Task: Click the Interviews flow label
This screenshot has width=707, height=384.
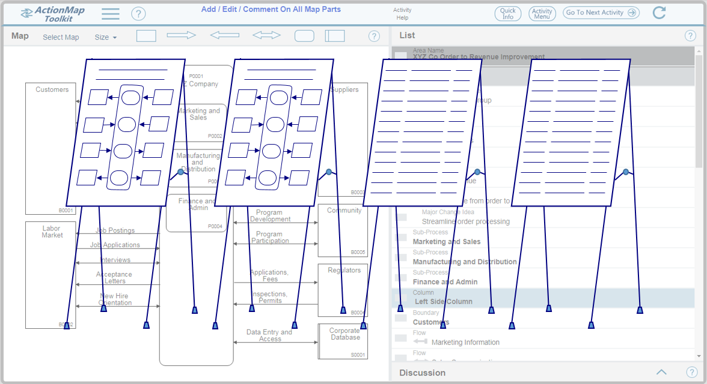Action: tap(115, 260)
